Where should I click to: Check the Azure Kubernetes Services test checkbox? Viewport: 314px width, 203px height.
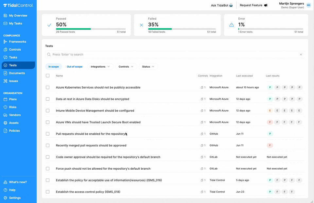47,87
